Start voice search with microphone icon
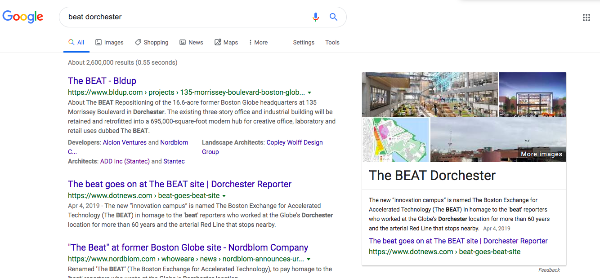The height and width of the screenshot is (278, 600). [x=316, y=17]
